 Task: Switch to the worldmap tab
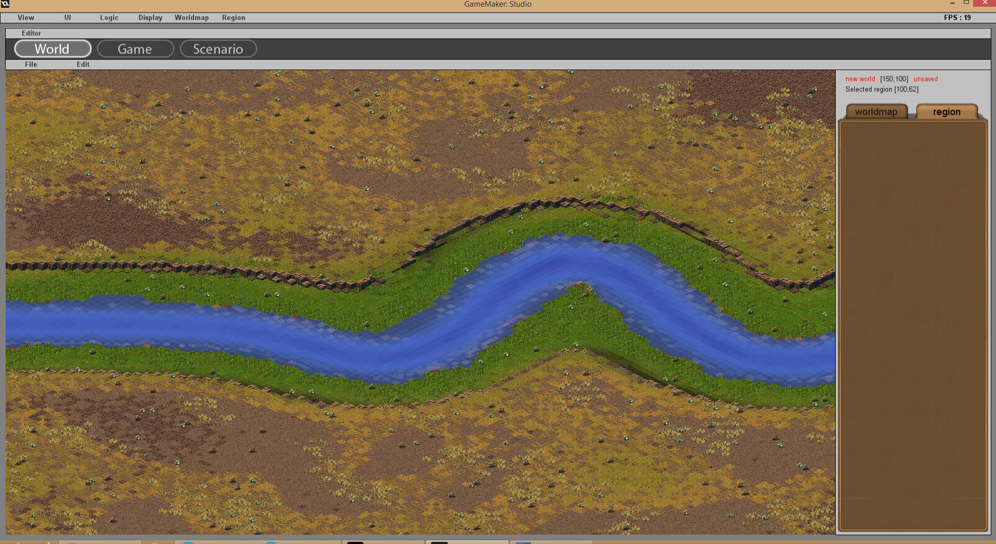(x=876, y=112)
